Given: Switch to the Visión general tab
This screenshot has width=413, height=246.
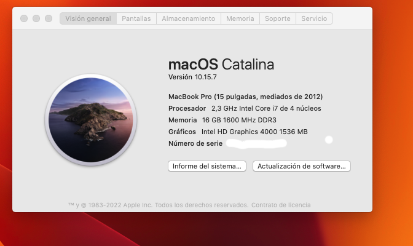Looking at the screenshot, I should tap(88, 18).
